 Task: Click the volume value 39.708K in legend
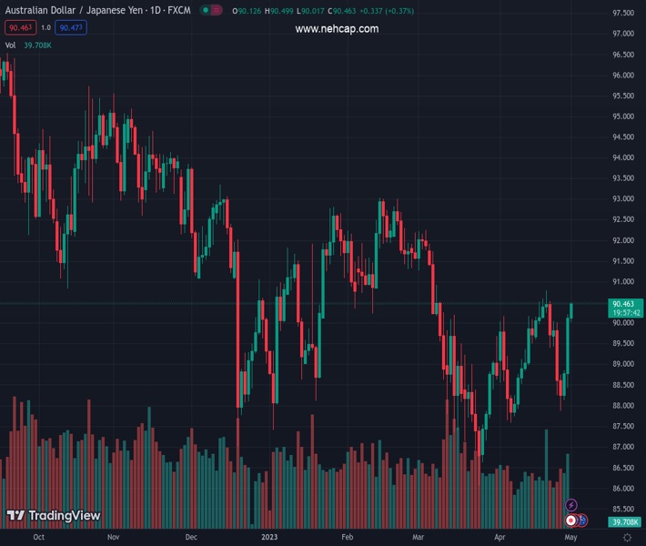point(38,45)
